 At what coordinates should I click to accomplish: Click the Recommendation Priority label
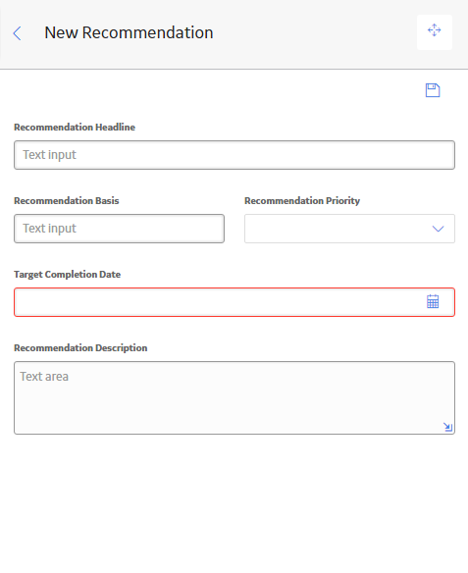click(x=302, y=200)
